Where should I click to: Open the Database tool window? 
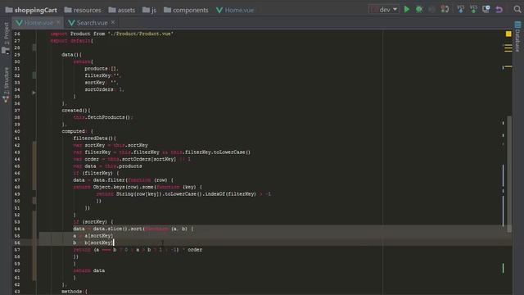[517, 37]
